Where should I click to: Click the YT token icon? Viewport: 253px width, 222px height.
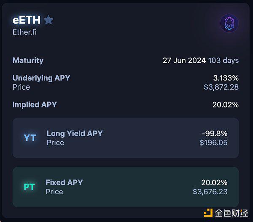click(x=30, y=138)
